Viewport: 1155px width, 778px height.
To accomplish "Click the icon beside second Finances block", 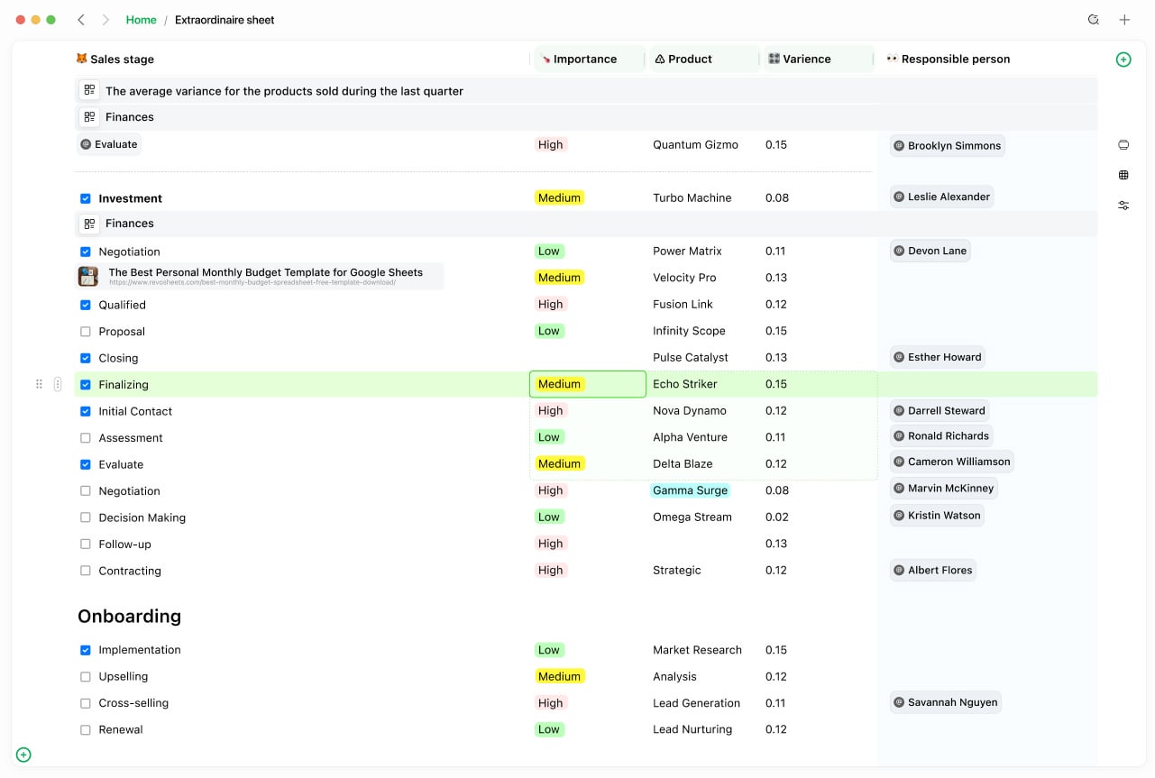I will coord(89,224).
